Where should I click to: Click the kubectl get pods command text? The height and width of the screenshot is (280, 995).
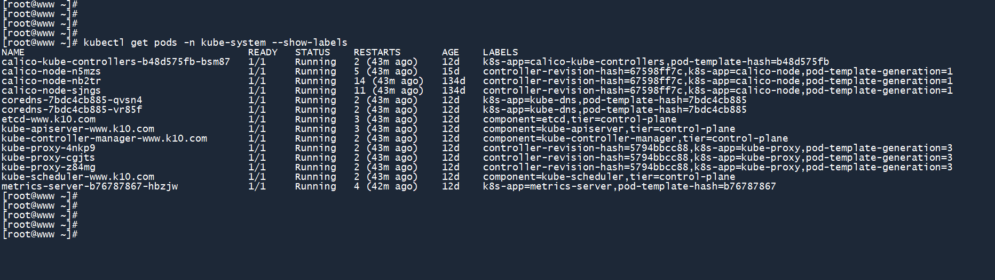point(215,43)
